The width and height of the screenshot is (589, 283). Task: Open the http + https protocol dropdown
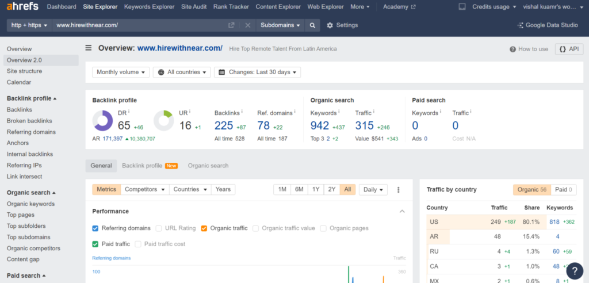[x=29, y=25]
